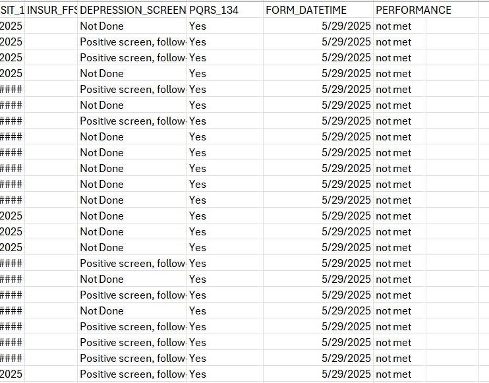The width and height of the screenshot is (489, 383).
Task: Select the last row's "Positive screen" cell
Action: (132, 374)
